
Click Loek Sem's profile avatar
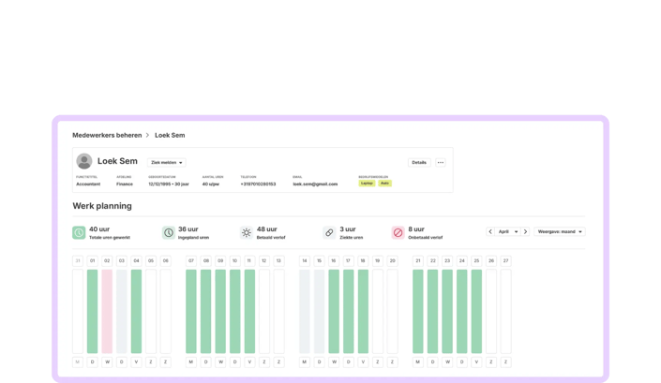pos(84,161)
